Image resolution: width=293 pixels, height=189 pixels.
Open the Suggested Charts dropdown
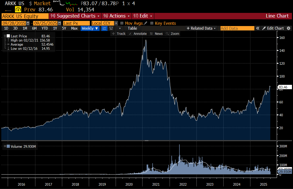click(75, 16)
